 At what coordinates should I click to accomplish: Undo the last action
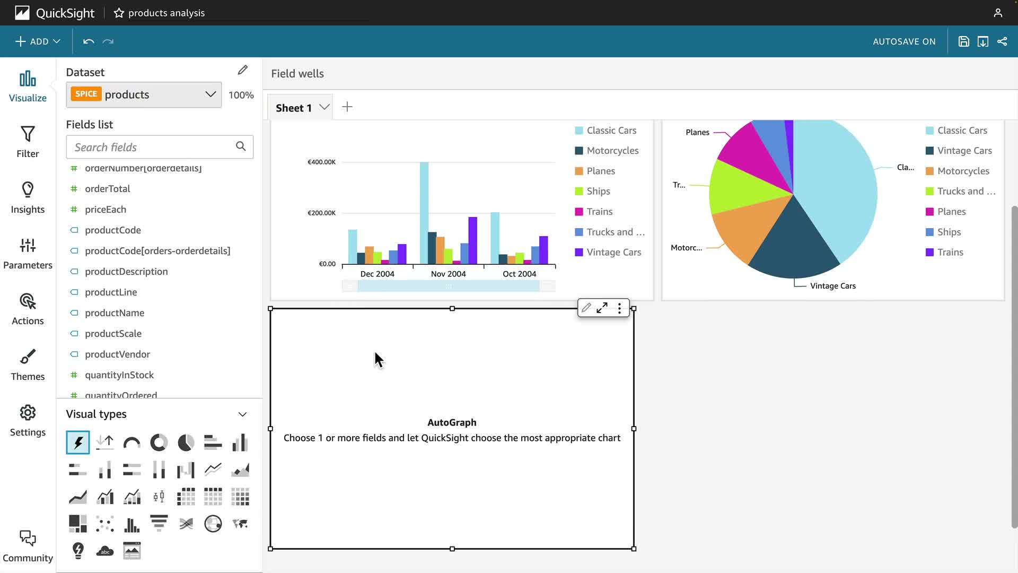[89, 41]
